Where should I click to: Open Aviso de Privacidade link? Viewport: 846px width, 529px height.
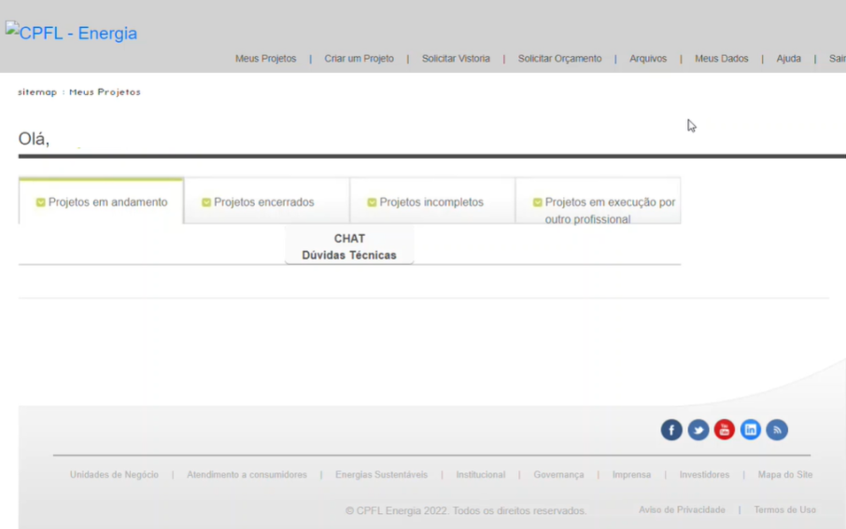682,509
